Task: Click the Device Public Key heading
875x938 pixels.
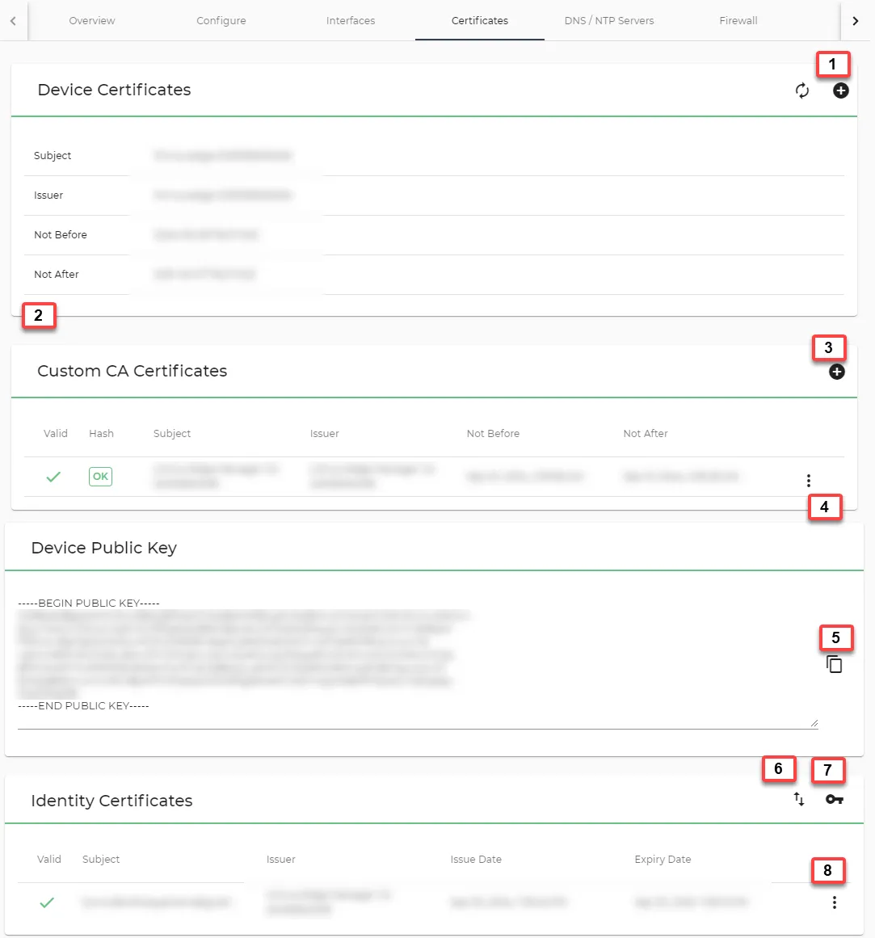Action: 104,548
